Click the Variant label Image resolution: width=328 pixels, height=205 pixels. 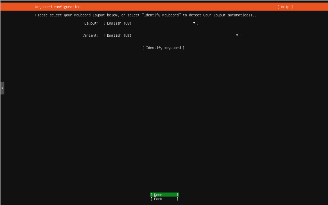click(x=90, y=35)
